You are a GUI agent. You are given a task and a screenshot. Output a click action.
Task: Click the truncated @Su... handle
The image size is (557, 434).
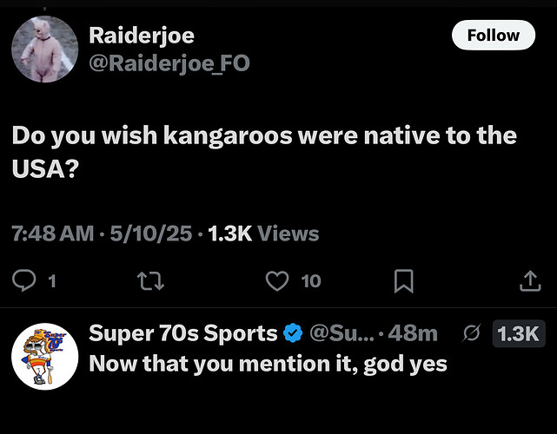pyautogui.click(x=341, y=332)
